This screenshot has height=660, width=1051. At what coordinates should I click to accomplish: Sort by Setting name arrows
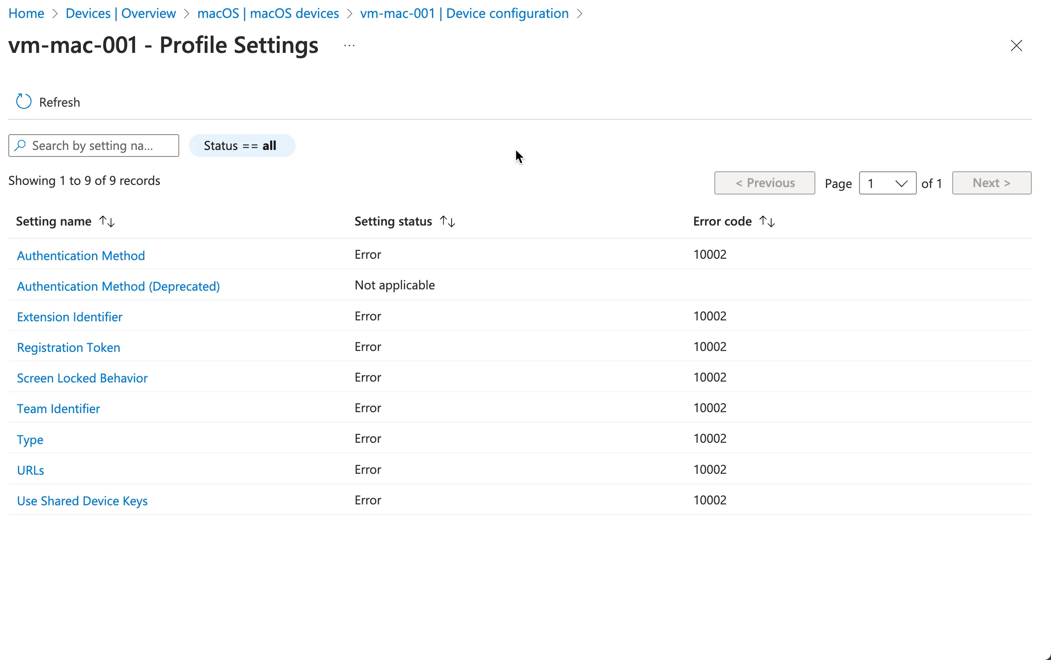(107, 221)
